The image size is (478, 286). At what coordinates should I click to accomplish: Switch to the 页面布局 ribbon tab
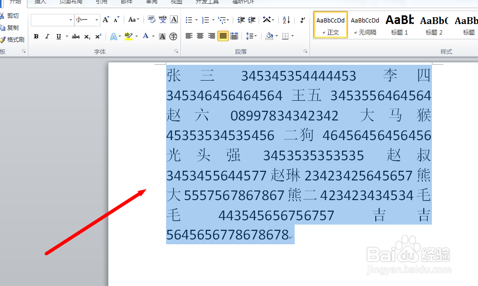tap(71, 2)
